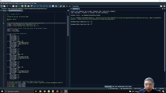Switch to the Plots pane tab
Screen dimensions: 166x93
[127, 87]
